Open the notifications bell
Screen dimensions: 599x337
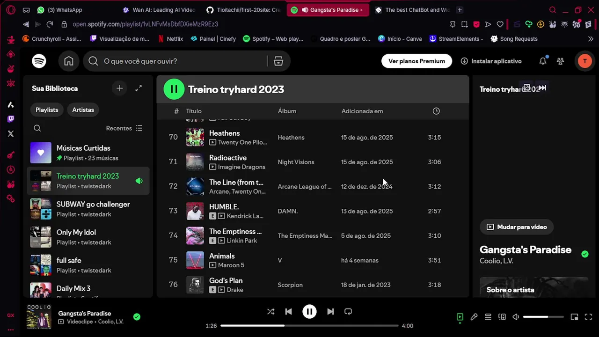[x=543, y=61]
